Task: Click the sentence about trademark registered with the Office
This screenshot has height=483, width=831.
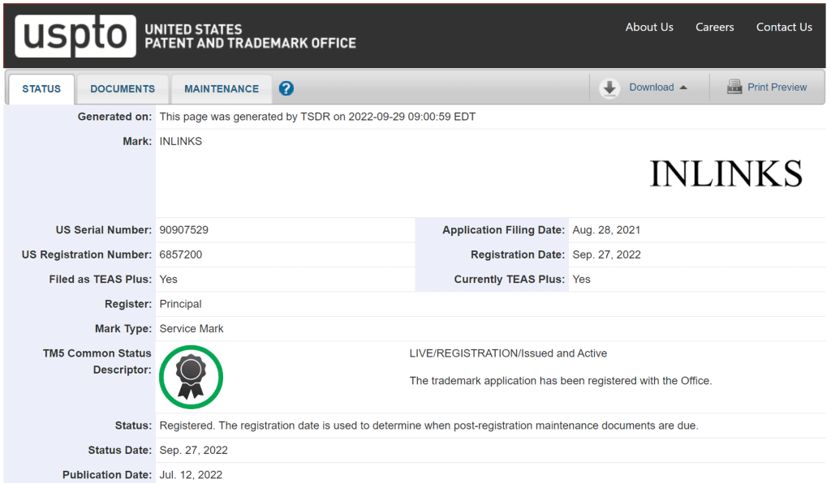Action: (561, 381)
